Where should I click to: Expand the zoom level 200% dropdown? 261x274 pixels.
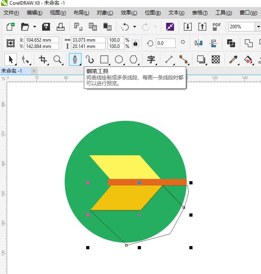point(258,27)
